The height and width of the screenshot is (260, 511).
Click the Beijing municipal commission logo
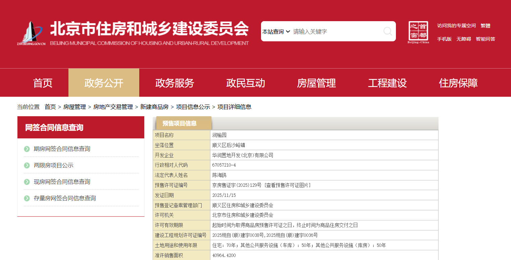(31, 33)
